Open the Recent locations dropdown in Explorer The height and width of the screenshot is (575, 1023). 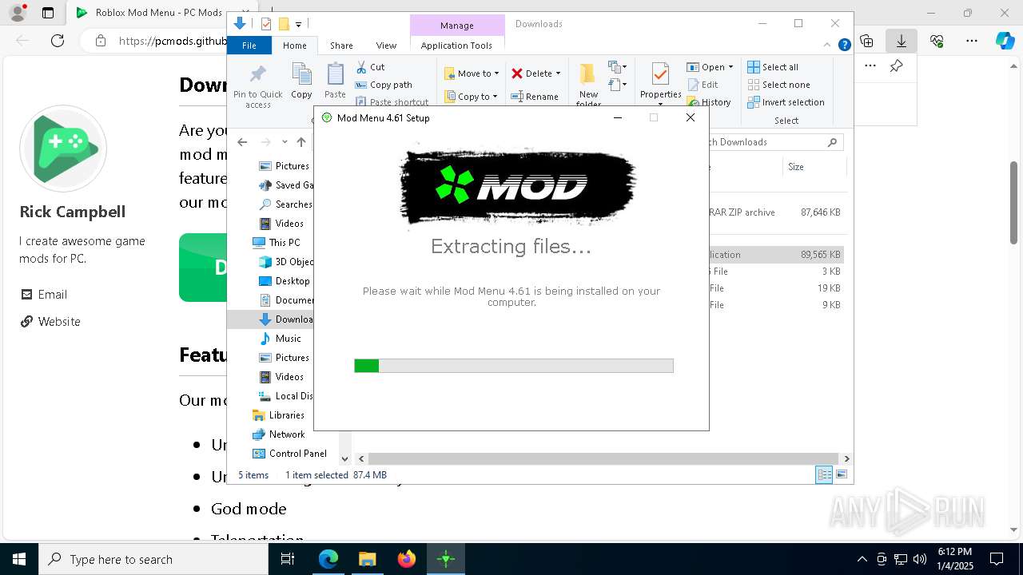(285, 142)
